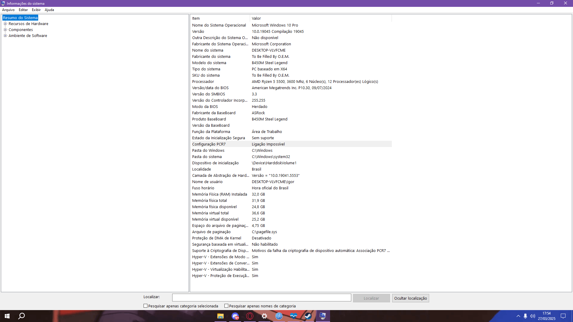Select the Resumo do Sistema tree item

[x=20, y=18]
